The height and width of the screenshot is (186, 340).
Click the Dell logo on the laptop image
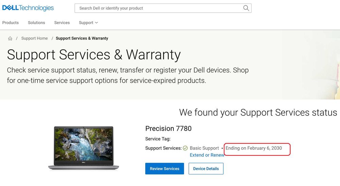84,162
